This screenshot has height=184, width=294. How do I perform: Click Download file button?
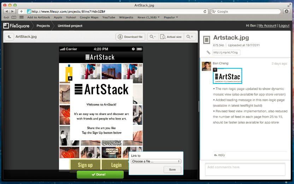point(130,37)
